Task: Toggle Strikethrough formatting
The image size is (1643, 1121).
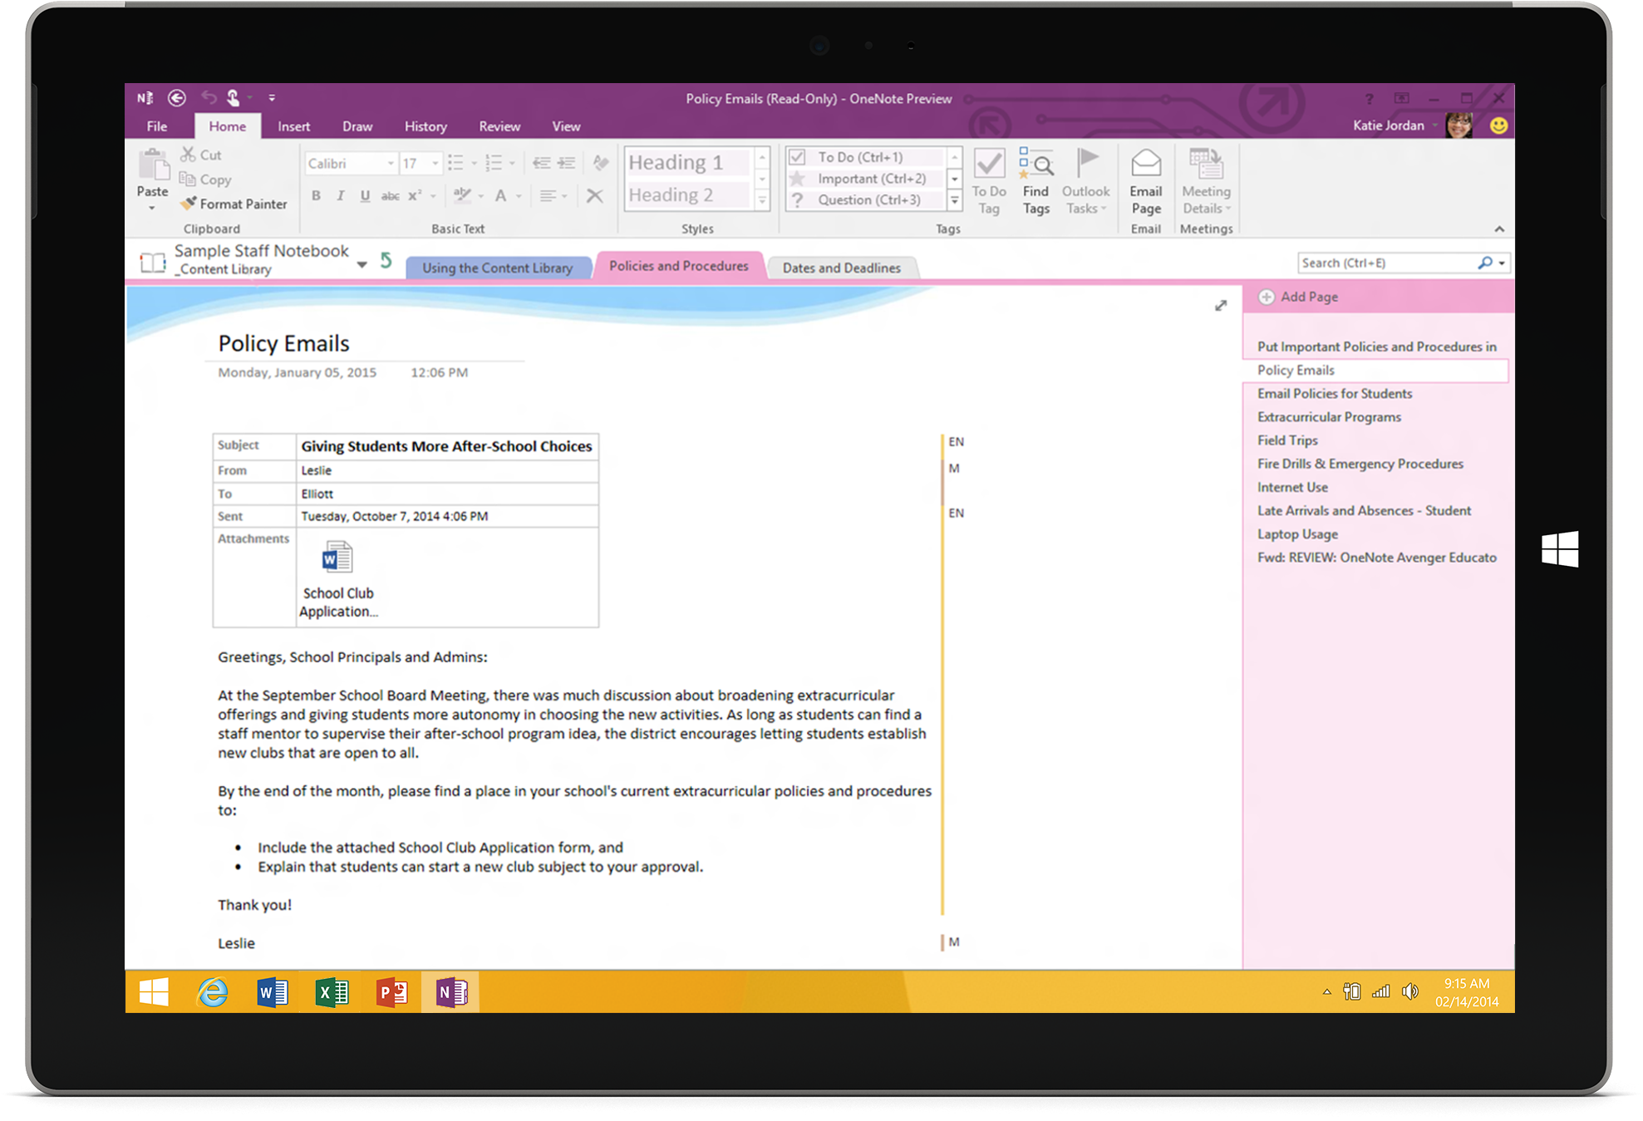Action: 390,196
